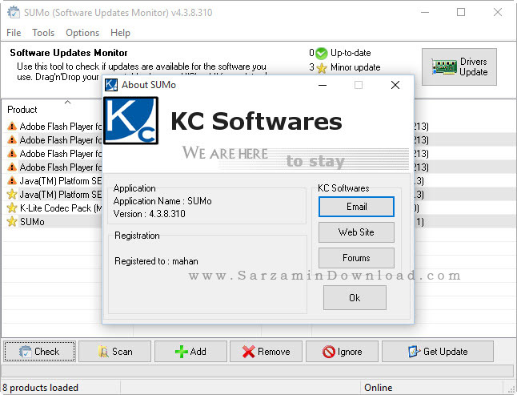Minimize the About SUMo dialog

[323, 85]
